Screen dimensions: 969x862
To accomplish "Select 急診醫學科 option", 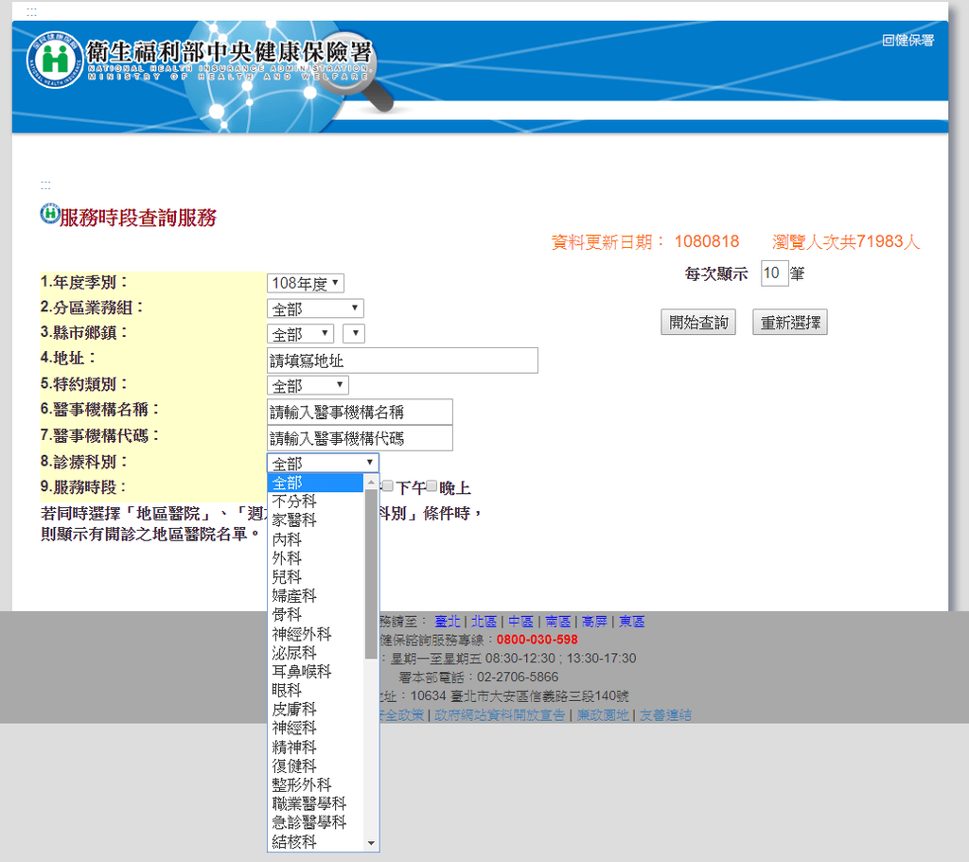I will coord(315,822).
